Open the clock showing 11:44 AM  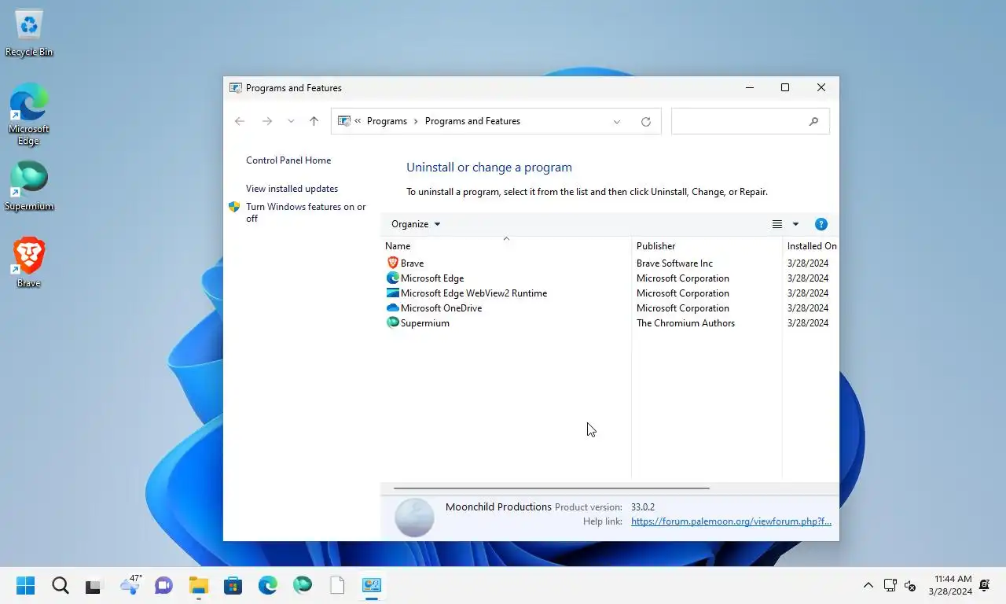(951, 585)
